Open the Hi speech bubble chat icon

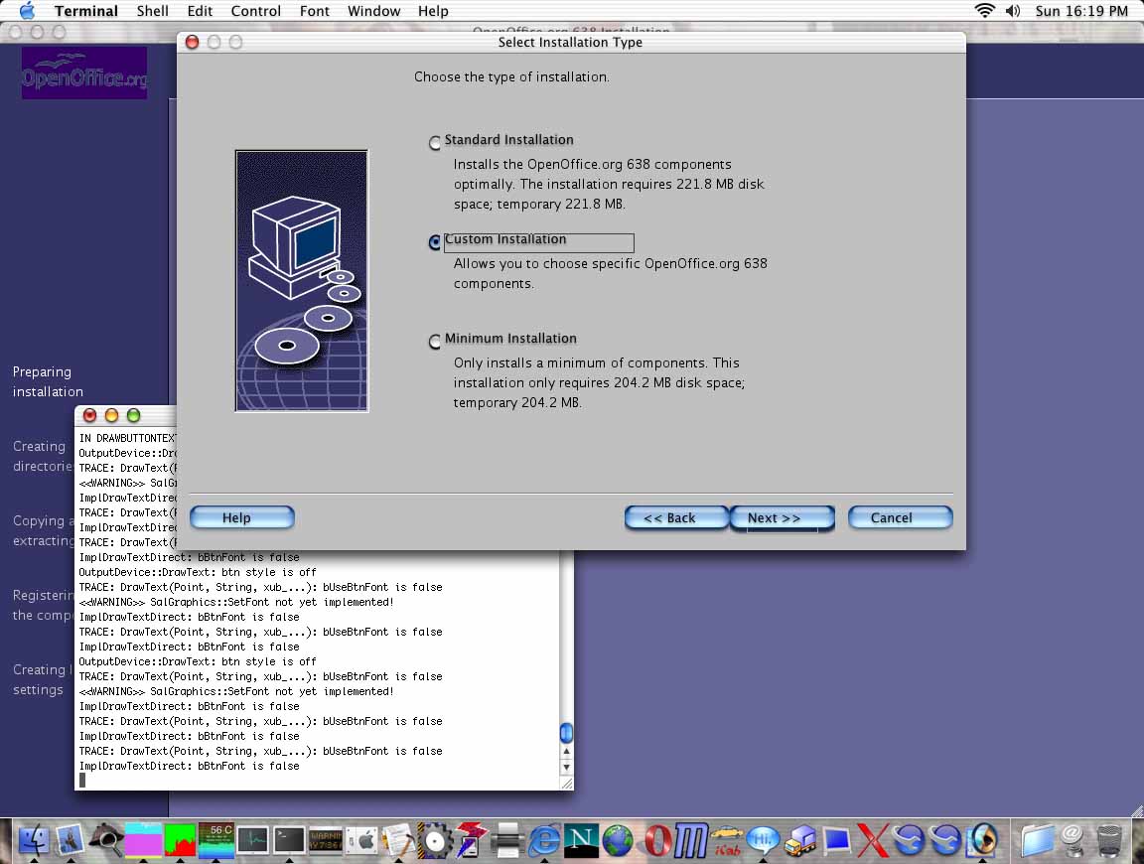click(763, 840)
